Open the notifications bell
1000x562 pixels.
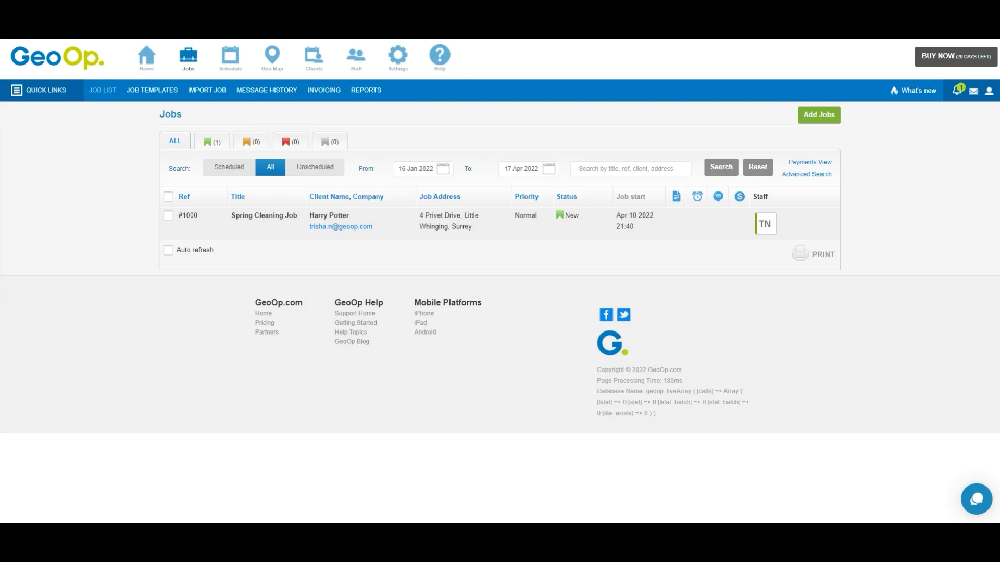(x=957, y=90)
